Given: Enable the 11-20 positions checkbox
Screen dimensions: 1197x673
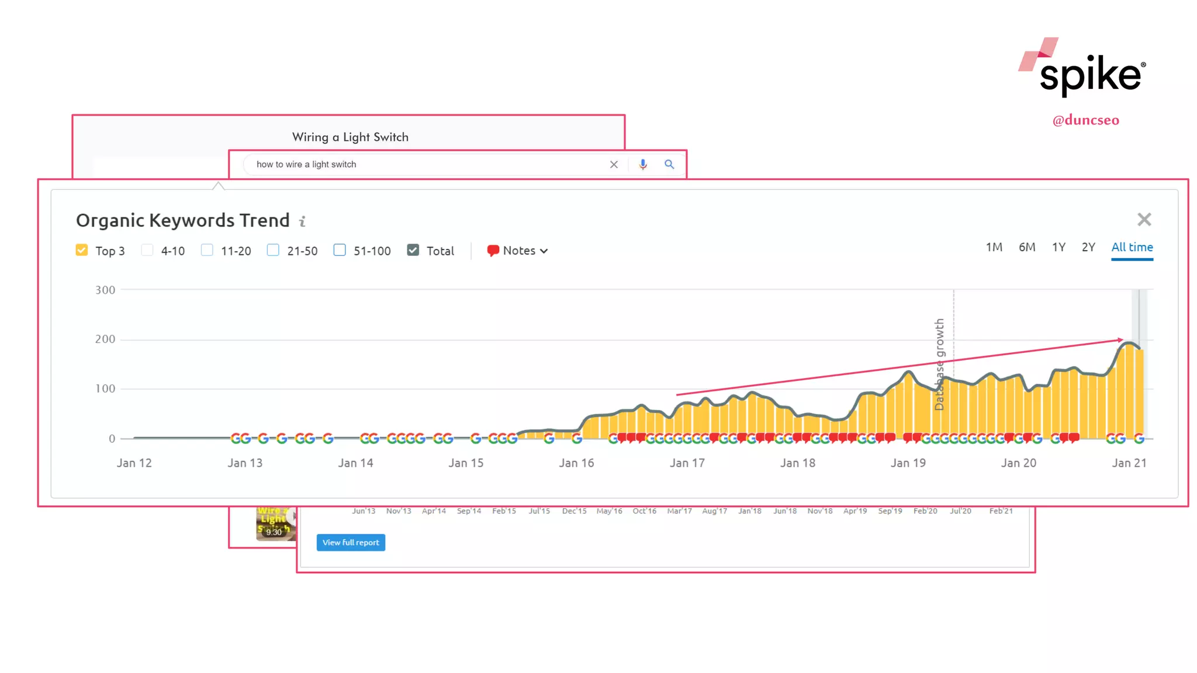Looking at the screenshot, I should tap(207, 251).
